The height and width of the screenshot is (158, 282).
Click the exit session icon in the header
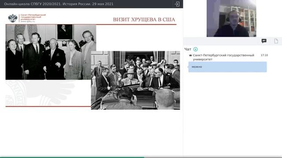coord(177,4)
